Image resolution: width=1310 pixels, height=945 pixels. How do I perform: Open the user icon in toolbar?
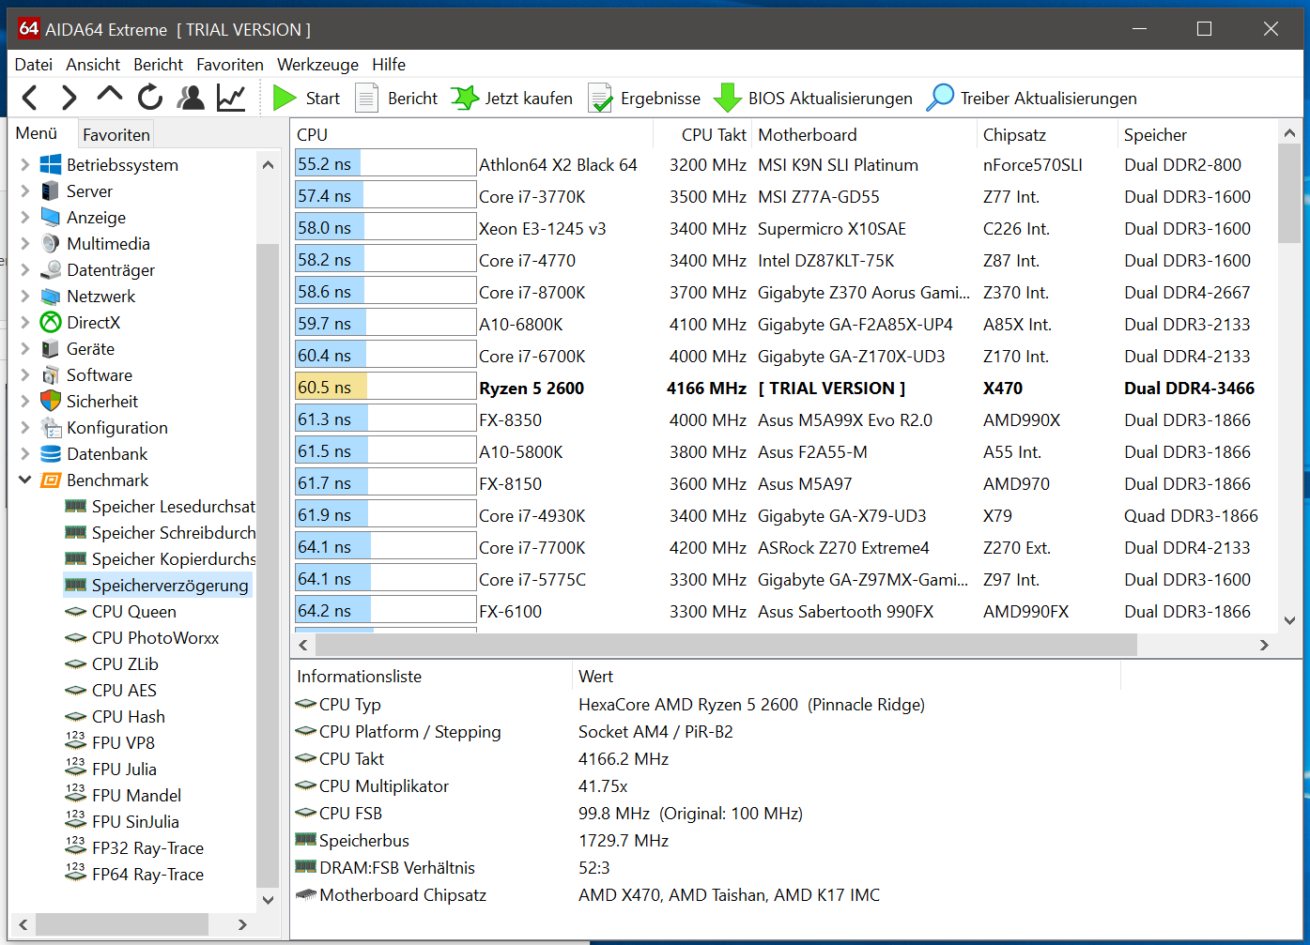191,98
